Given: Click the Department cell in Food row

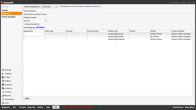Looking at the screenshot, I should 34,34.
